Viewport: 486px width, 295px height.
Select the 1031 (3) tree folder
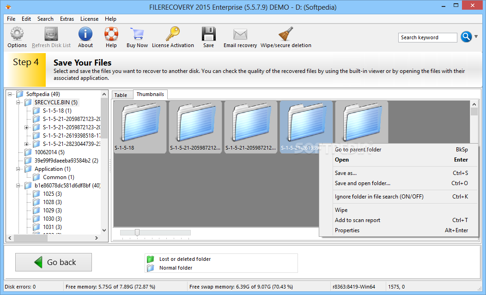52,227
